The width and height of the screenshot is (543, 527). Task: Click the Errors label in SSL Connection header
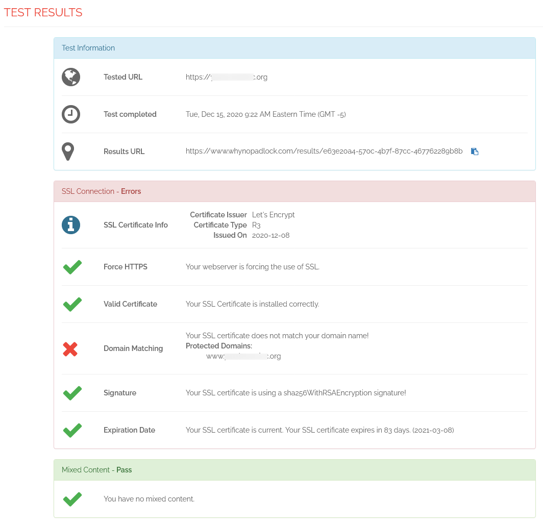(x=131, y=191)
